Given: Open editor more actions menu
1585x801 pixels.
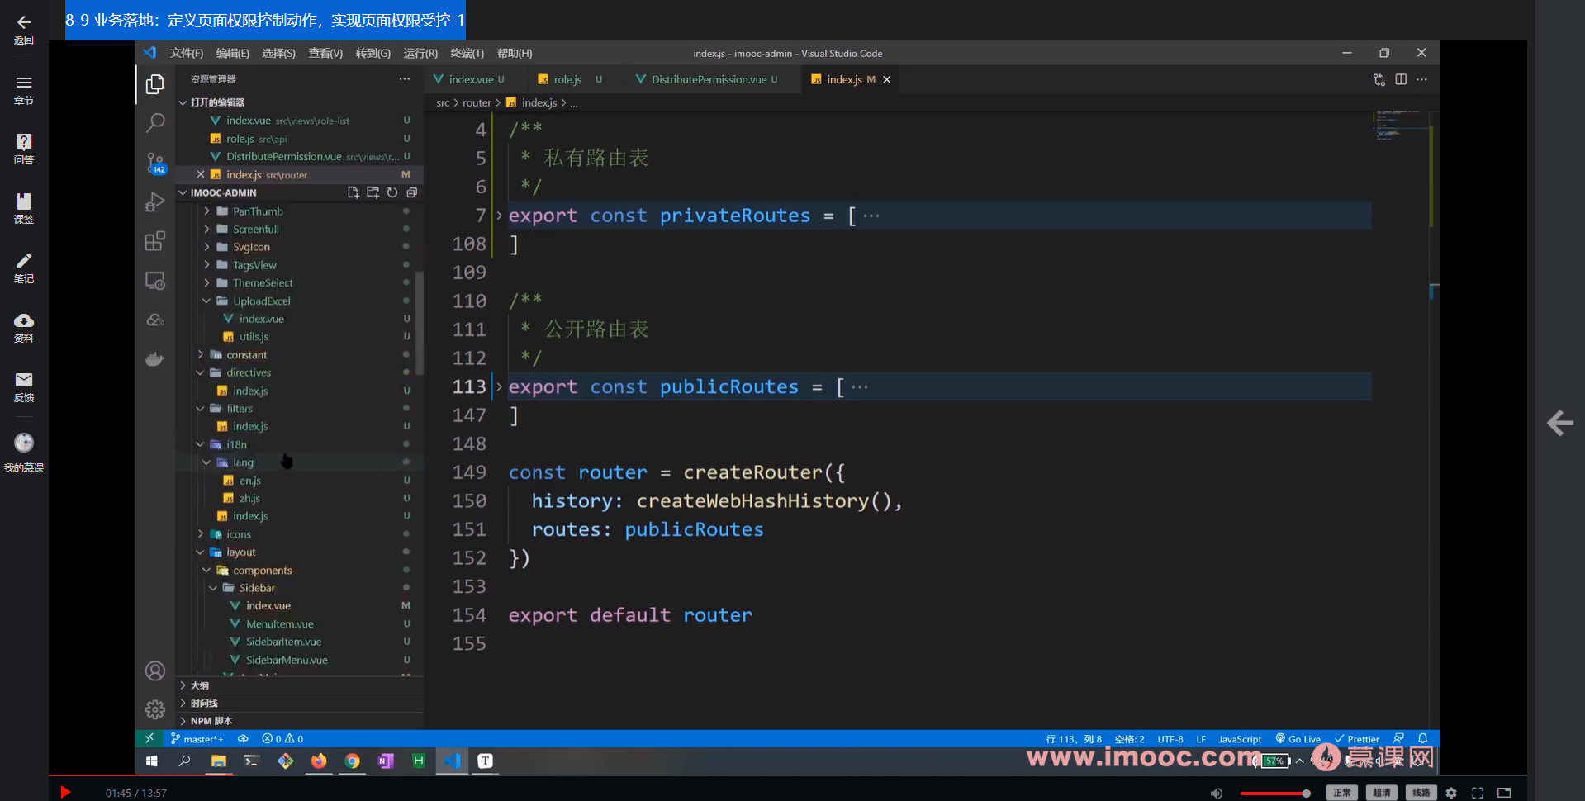Looking at the screenshot, I should coord(1421,79).
